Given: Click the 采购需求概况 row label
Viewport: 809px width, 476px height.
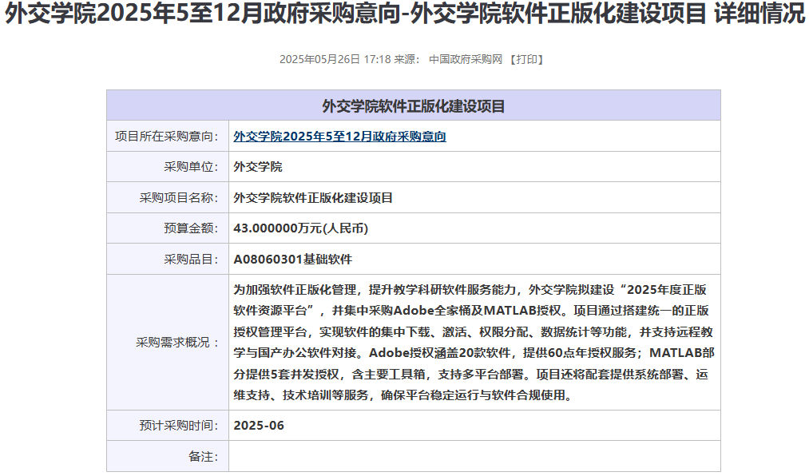Looking at the screenshot, I should coord(177,342).
